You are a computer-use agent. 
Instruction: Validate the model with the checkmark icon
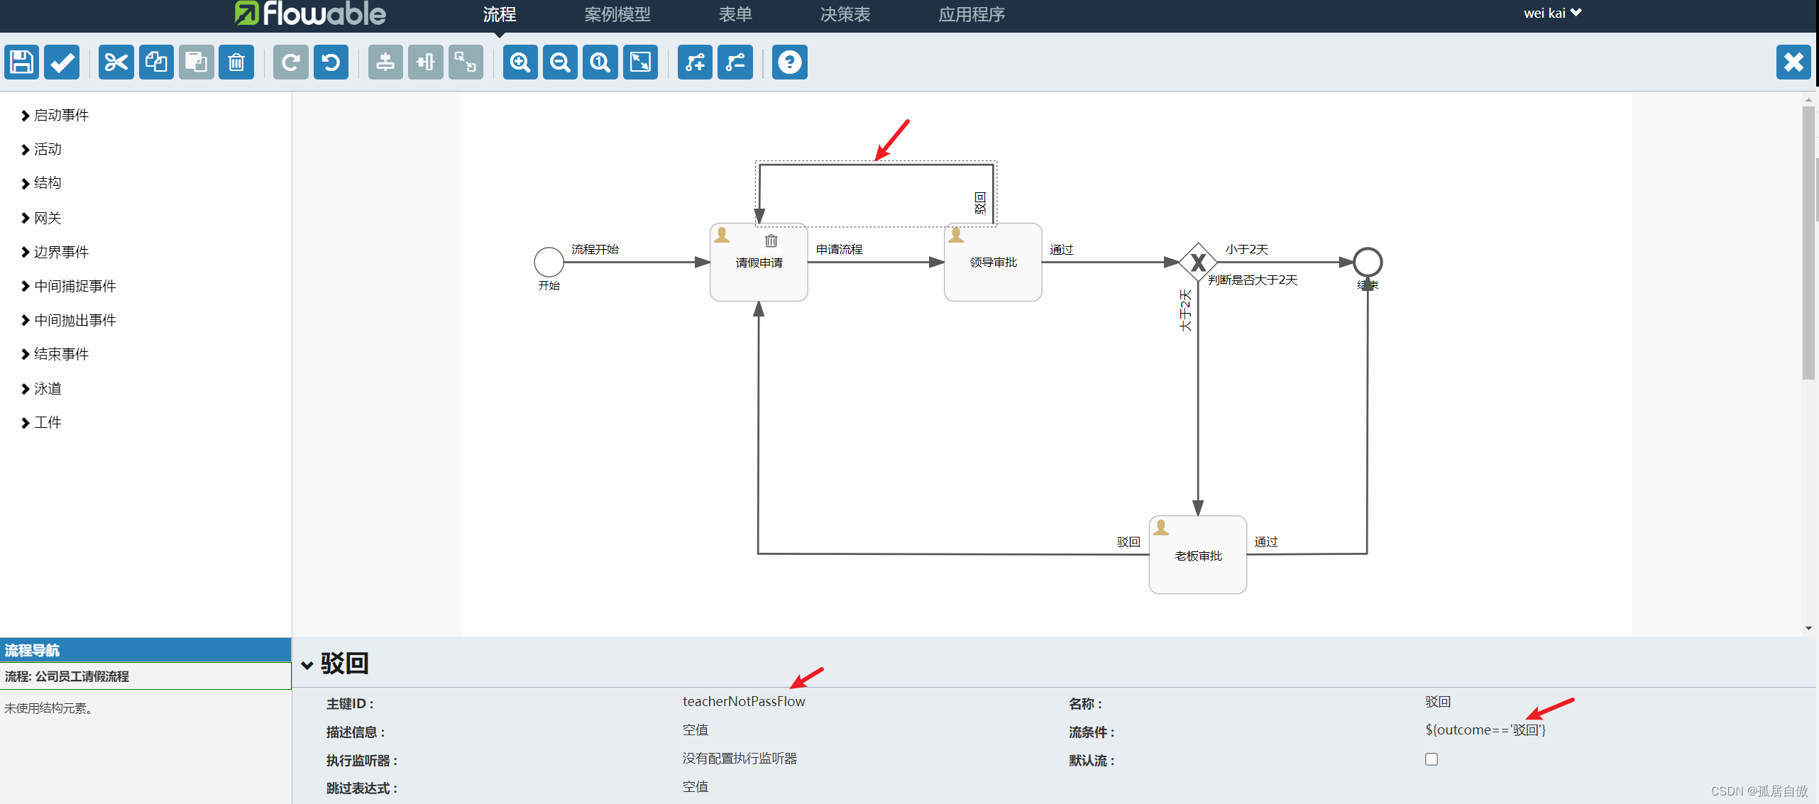point(62,62)
